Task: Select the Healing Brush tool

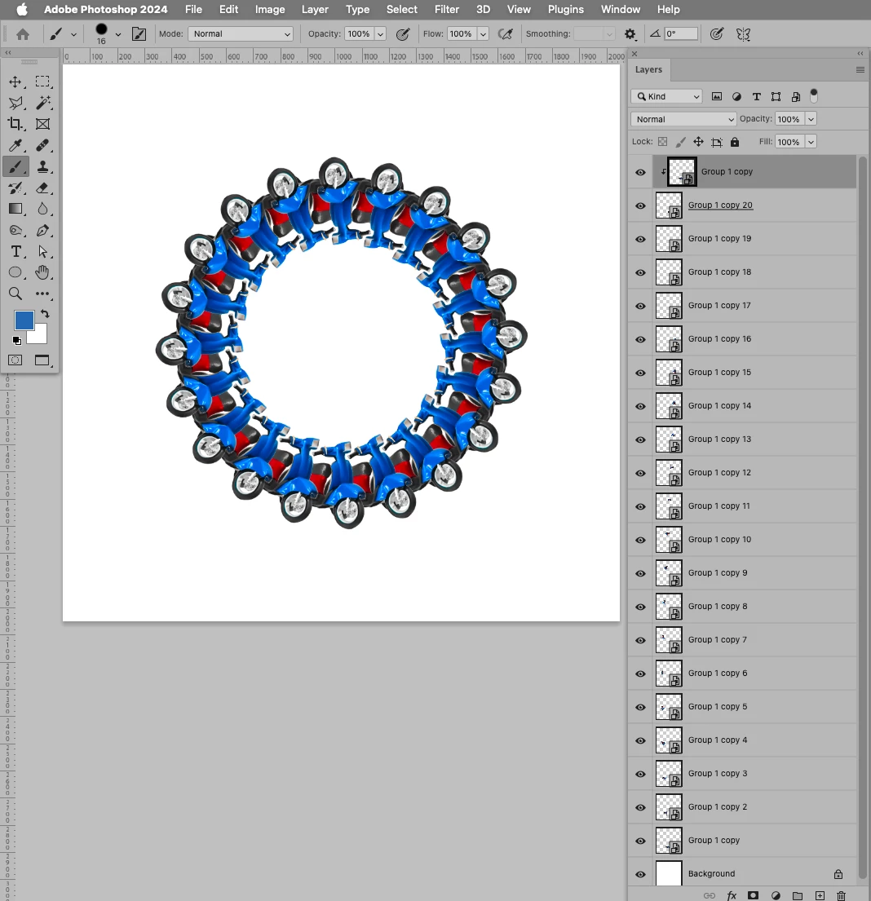Action: tap(42, 145)
